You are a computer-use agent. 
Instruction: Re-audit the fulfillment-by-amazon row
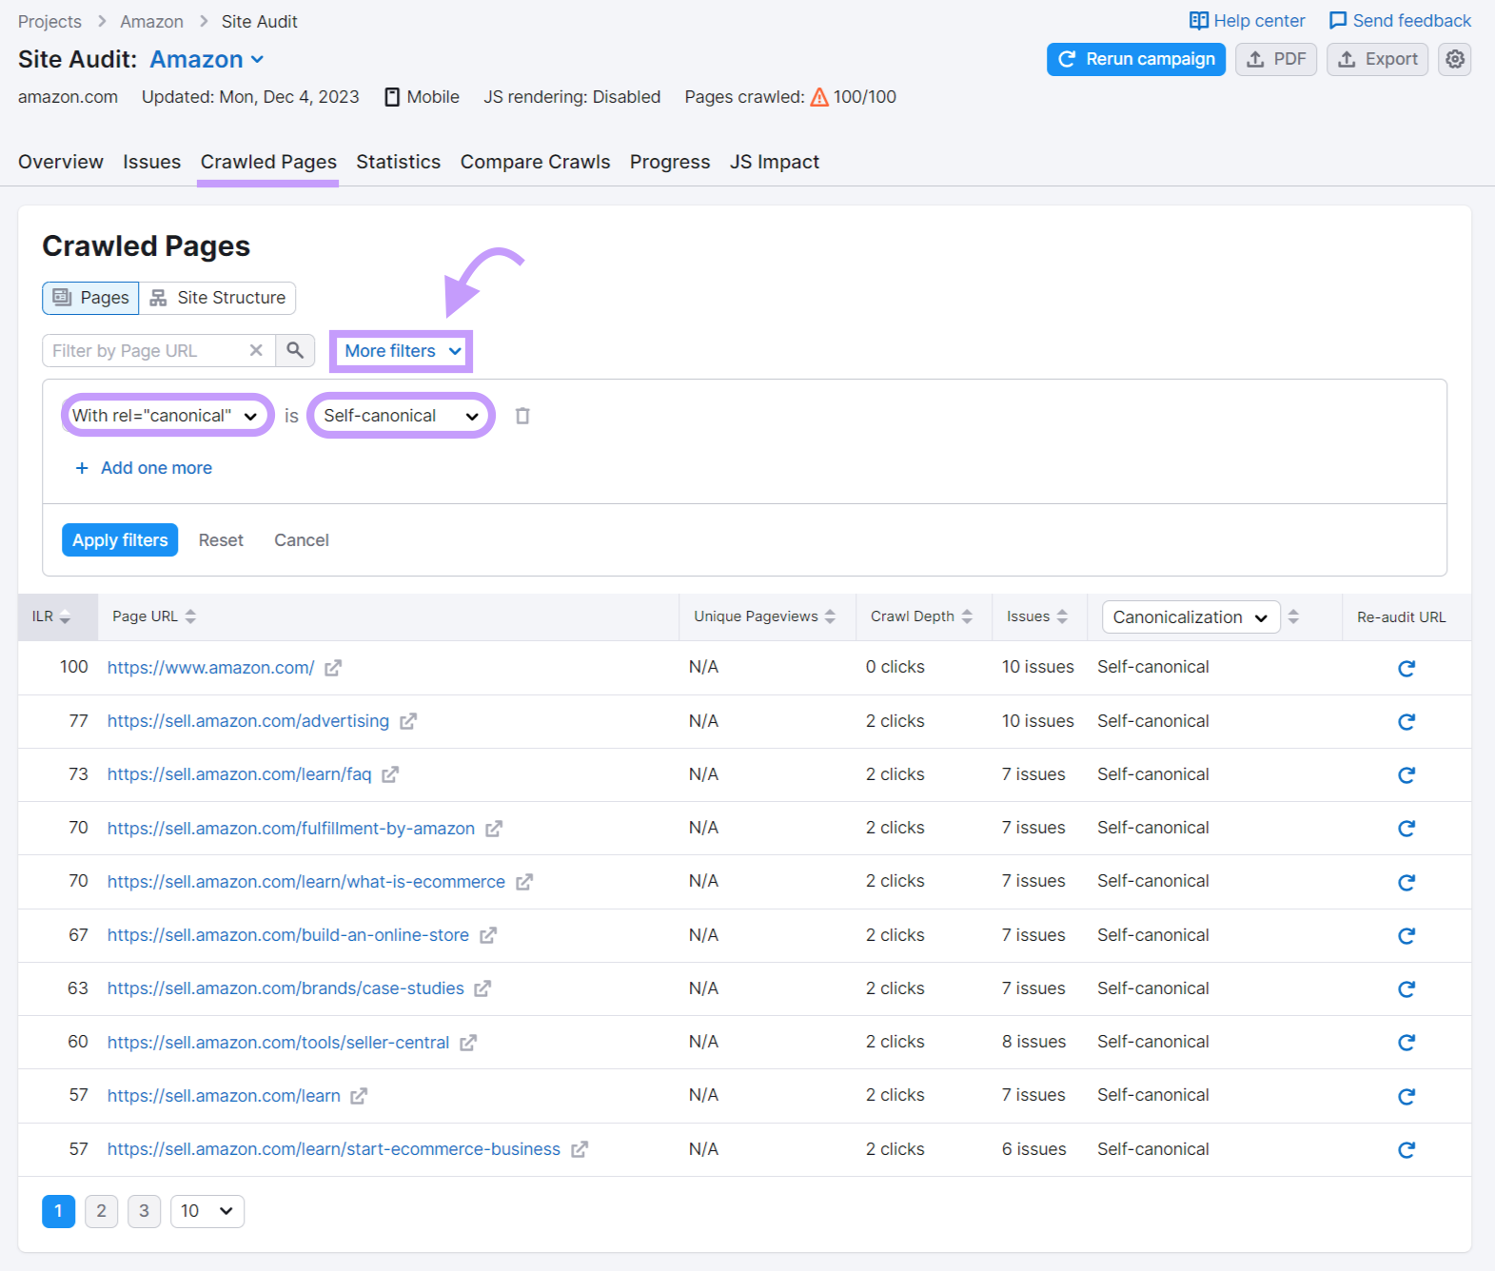[1406, 829]
